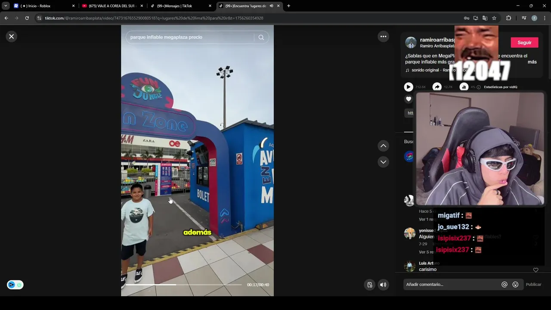The height and width of the screenshot is (310, 551).
Task: Click the play count icon showing 712.5K
Action: click(x=409, y=87)
